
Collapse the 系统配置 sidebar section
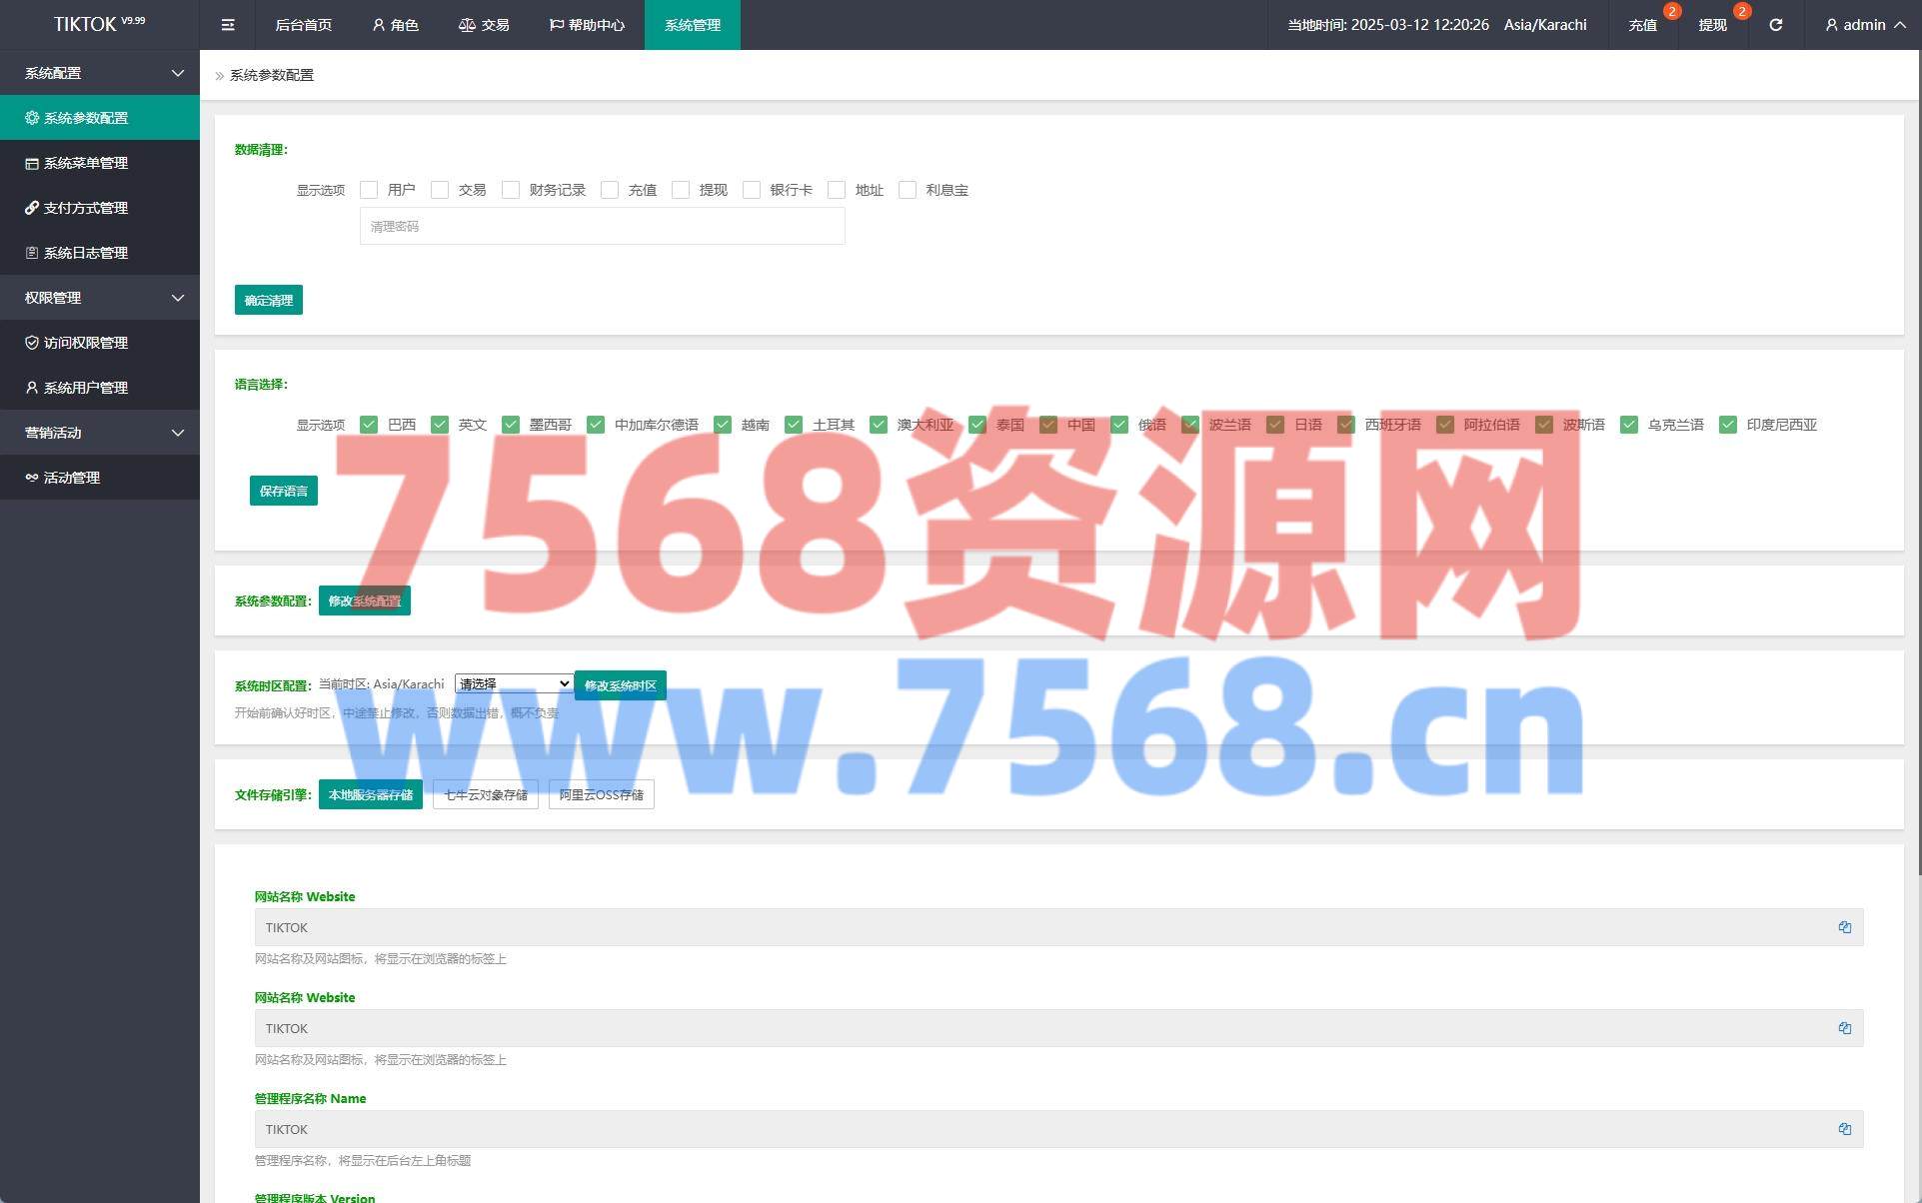coord(100,73)
